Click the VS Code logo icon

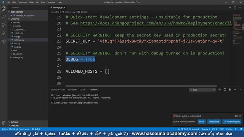(3, 2)
